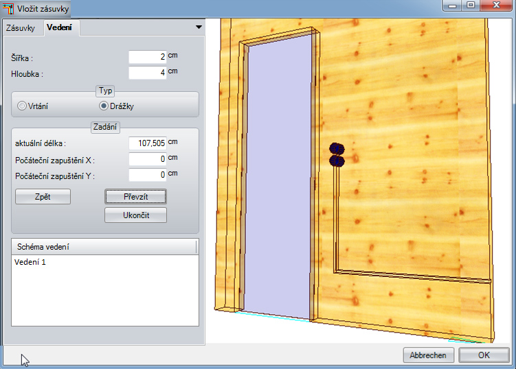Click the Počáteční zapuštění Y field

click(148, 175)
